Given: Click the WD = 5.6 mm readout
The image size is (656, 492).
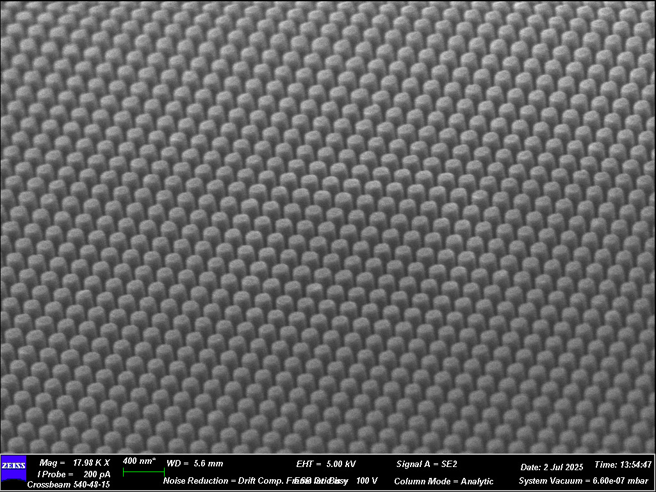Looking at the screenshot, I should (x=195, y=463).
